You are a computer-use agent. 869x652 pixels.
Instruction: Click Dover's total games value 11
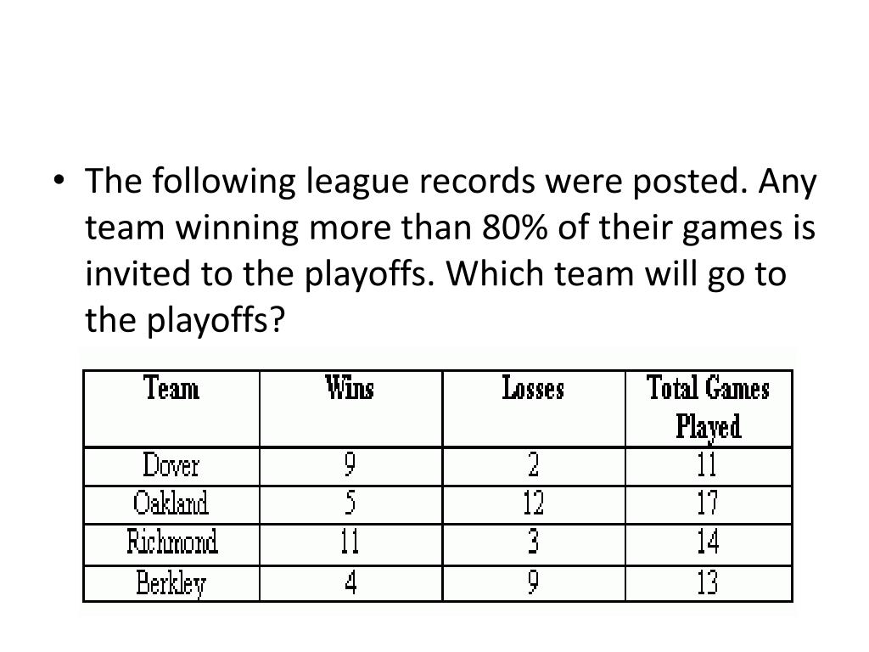point(708,465)
